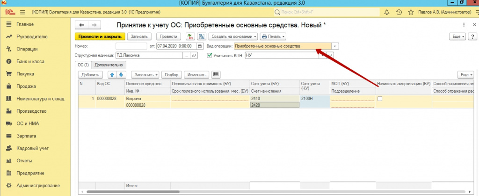Open Создать на основании dropdown

tap(233, 36)
